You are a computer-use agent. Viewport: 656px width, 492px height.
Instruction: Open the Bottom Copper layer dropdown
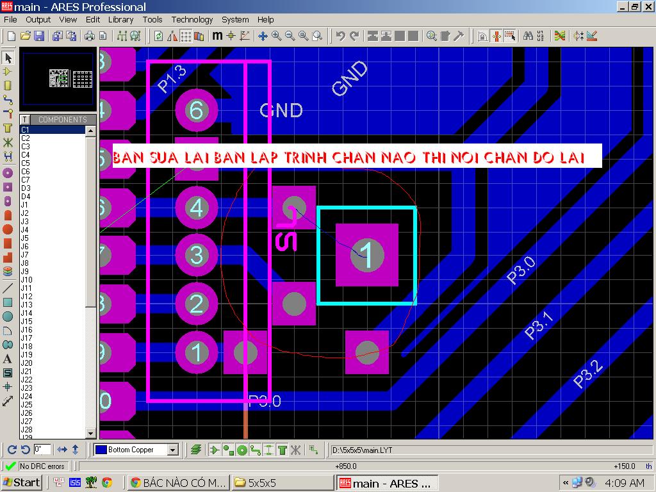pyautogui.click(x=172, y=450)
